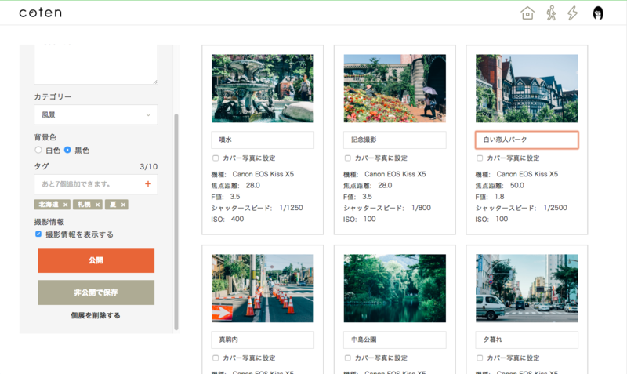The image size is (627, 374).
Task: Click the 北海道 tag label
Action: [x=49, y=205]
